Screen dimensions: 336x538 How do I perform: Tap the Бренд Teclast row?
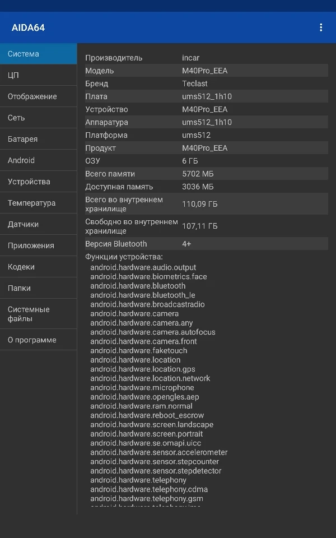[x=205, y=84]
